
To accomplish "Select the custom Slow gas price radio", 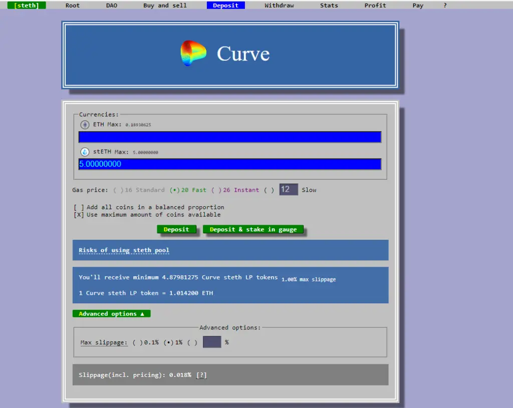I will 269,190.
